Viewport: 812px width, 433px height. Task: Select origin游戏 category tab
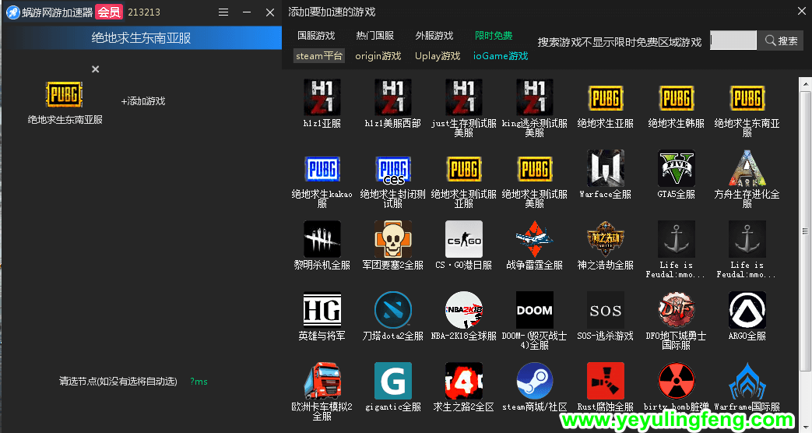coord(378,56)
